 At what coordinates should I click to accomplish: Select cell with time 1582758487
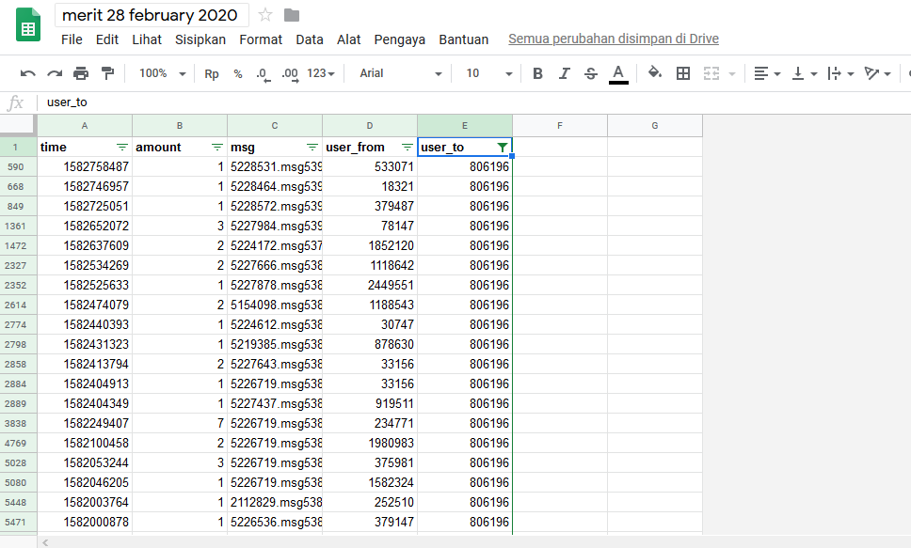[85, 166]
